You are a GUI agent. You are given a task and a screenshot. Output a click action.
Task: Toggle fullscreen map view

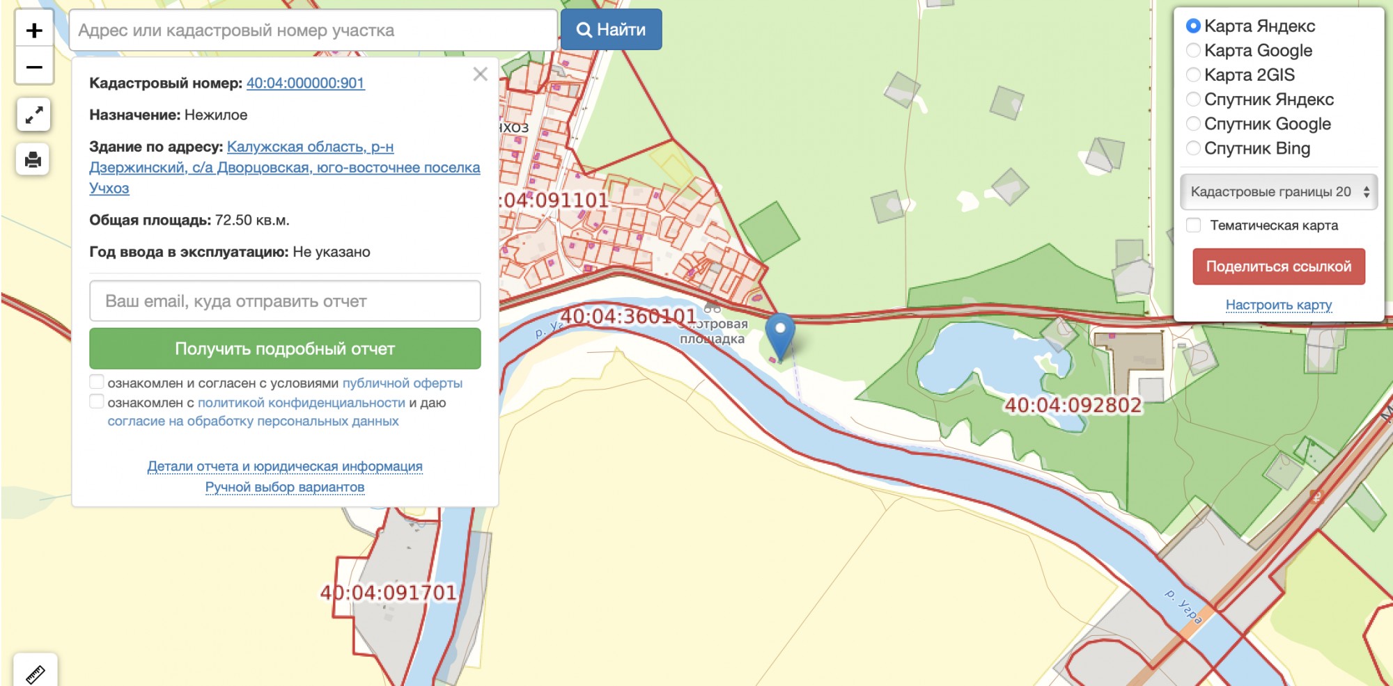(x=33, y=115)
